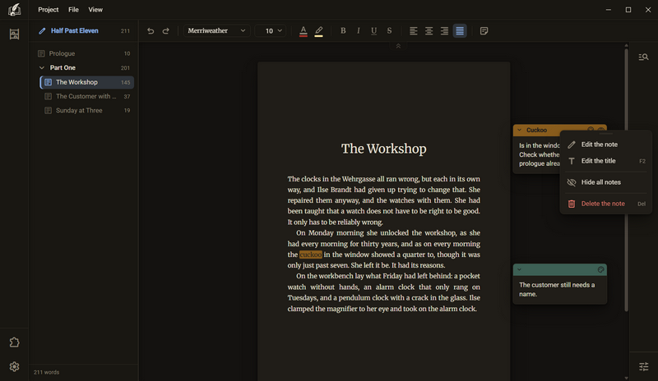Open the sliders options icon at bottom right
The image size is (658, 381).
pos(643,367)
